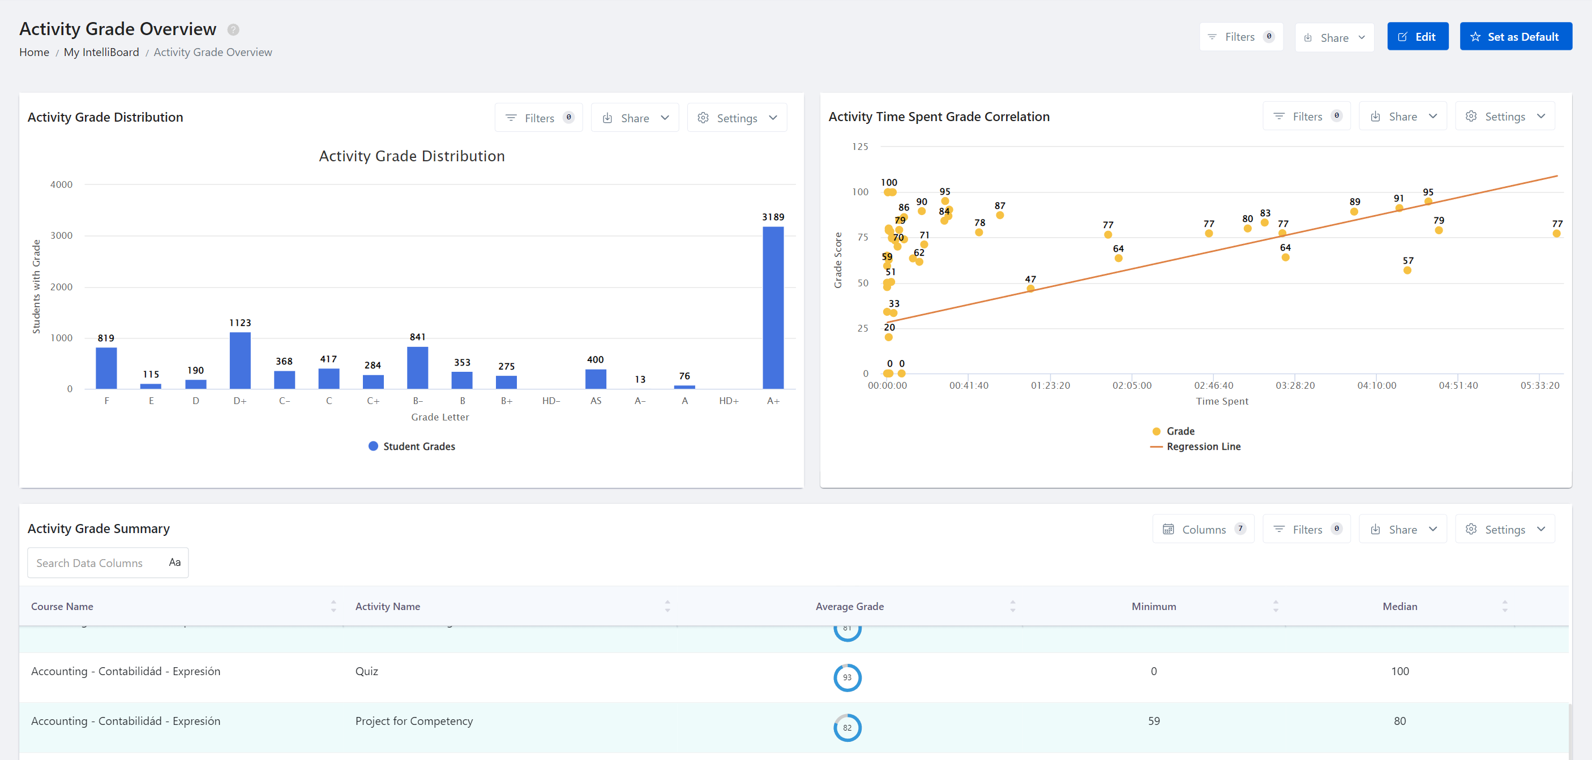The width and height of the screenshot is (1592, 760).
Task: Click the 93 average grade circle for Quiz
Action: point(848,678)
